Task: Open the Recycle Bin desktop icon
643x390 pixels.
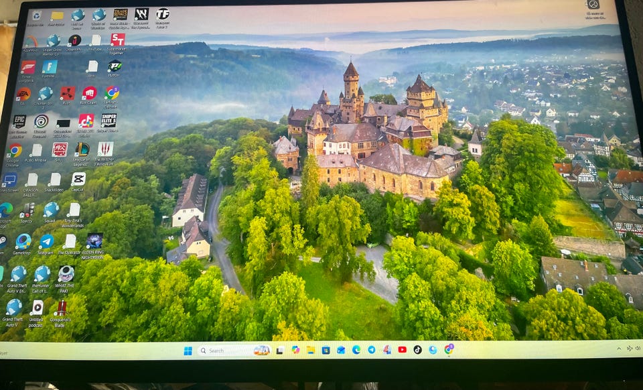Action: pyautogui.click(x=36, y=15)
